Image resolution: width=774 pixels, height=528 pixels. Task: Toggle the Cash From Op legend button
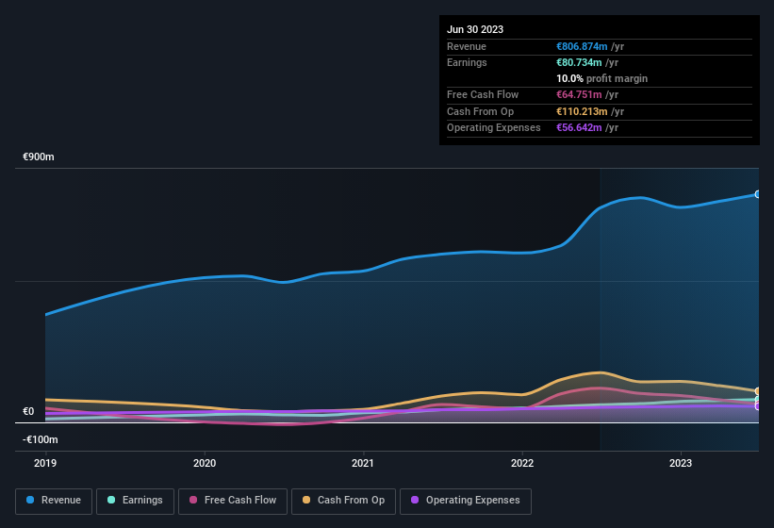[343, 501]
